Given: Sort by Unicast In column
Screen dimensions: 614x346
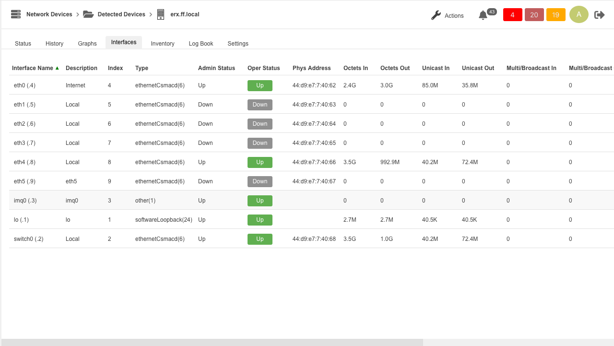Looking at the screenshot, I should coord(436,68).
